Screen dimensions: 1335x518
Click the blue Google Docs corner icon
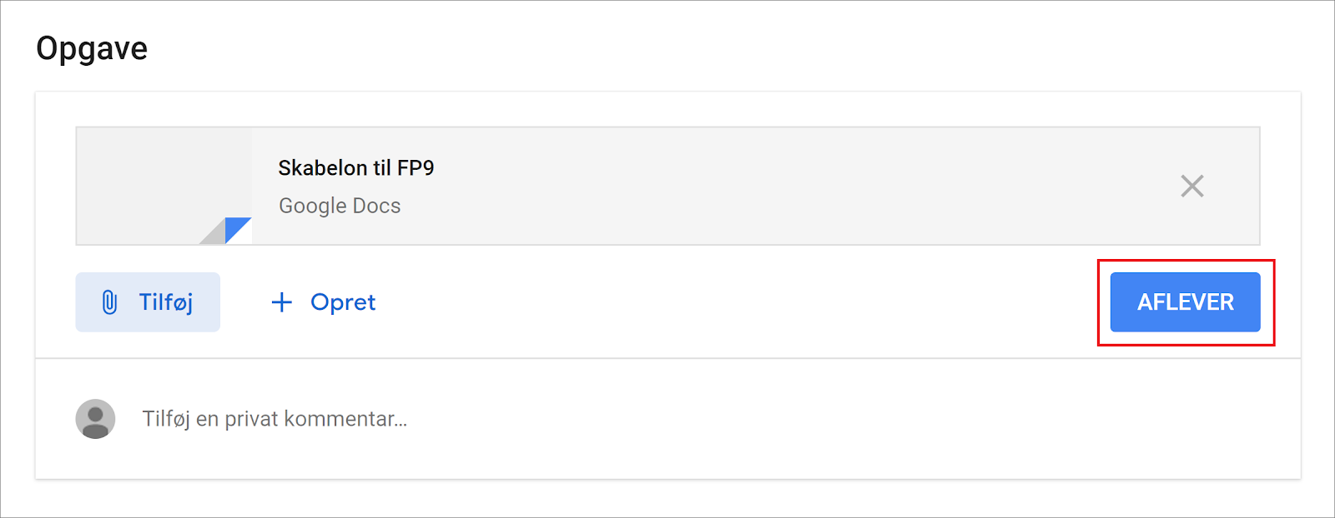[x=239, y=227]
